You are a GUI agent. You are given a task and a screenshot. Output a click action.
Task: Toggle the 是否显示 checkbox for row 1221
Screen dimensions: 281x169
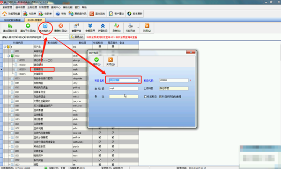coord(113,146)
